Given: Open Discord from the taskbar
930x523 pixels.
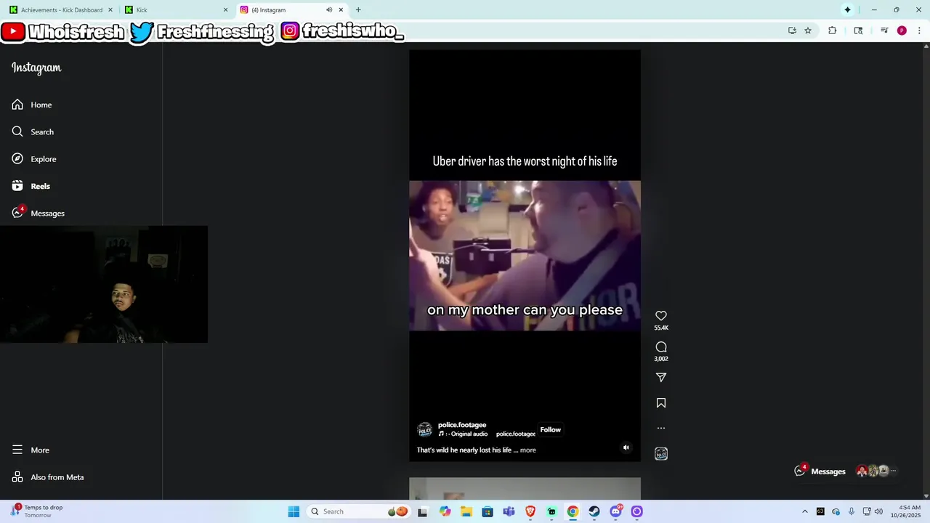Looking at the screenshot, I should pyautogui.click(x=616, y=511).
